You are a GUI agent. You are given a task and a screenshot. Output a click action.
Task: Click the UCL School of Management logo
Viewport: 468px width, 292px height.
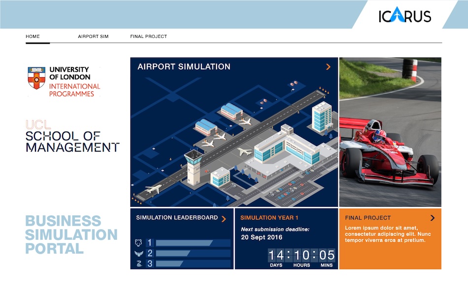point(72,136)
